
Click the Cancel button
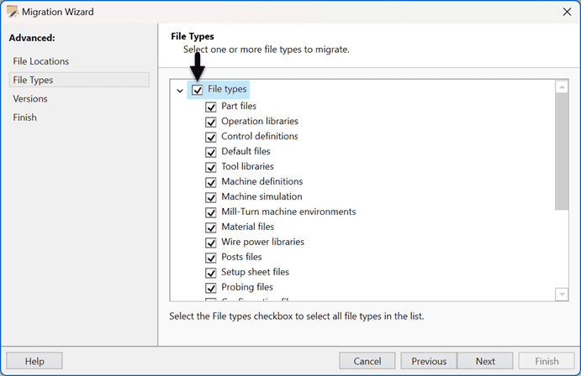click(367, 361)
